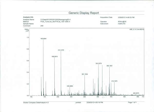Screen dimensions: 154x112
Task: Click y-axis tick '1.0'
Action: [x=28, y=37]
